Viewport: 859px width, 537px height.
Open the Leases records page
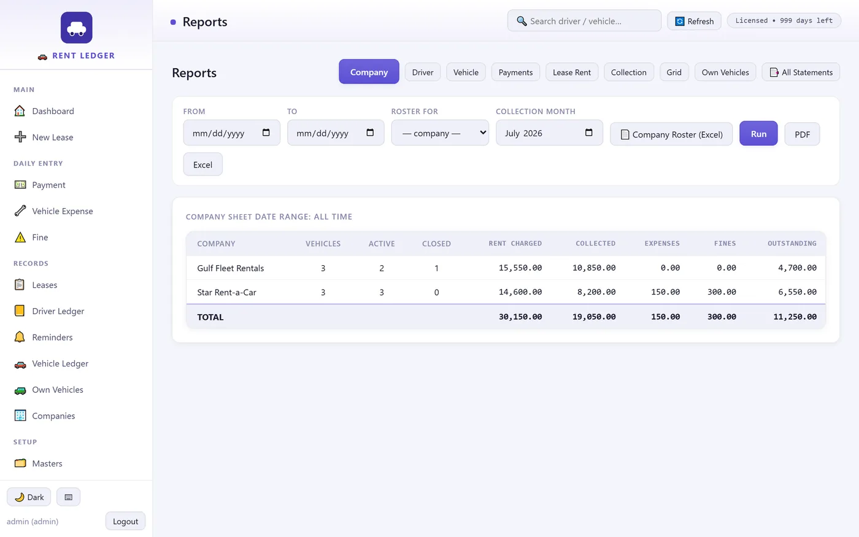76,285
